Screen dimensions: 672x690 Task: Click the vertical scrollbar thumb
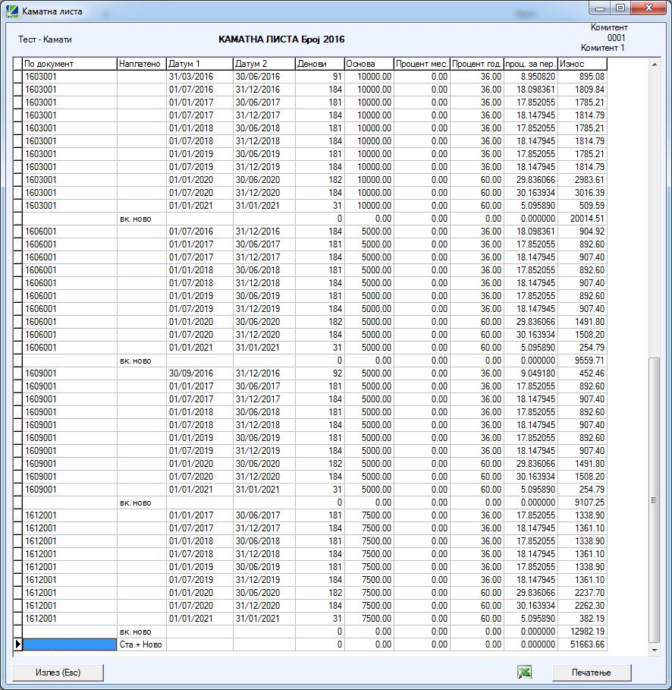[x=655, y=500]
